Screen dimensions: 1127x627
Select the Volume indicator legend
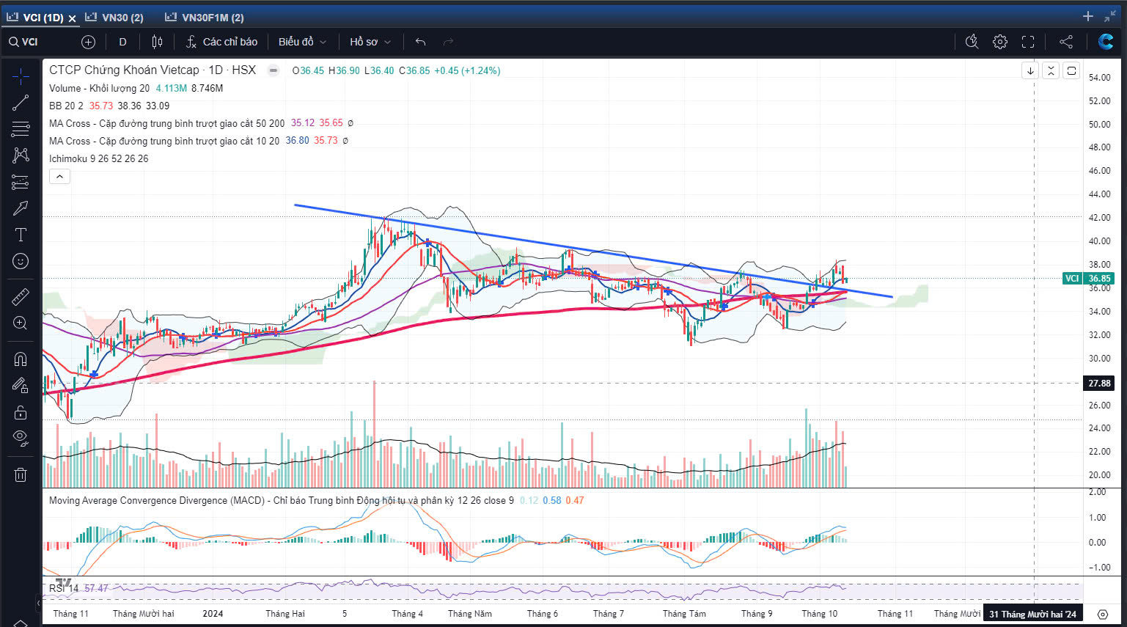(x=99, y=88)
